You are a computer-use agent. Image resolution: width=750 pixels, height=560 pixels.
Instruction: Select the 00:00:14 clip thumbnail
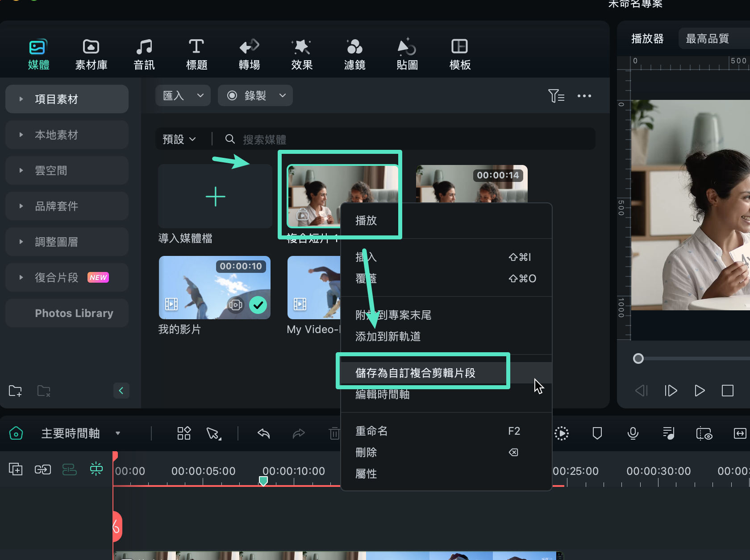[471, 184]
